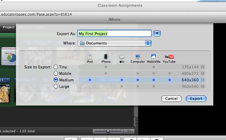Image resolution: width=226 pixels, height=140 pixels.
Task: Show info for 176x144 size
Action: coord(203,67)
